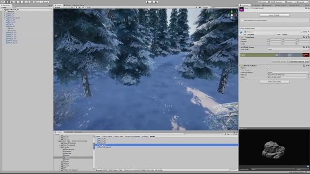The width and height of the screenshot is (310, 174).
Task: Select the Scale tool
Action: tap(16, 2)
